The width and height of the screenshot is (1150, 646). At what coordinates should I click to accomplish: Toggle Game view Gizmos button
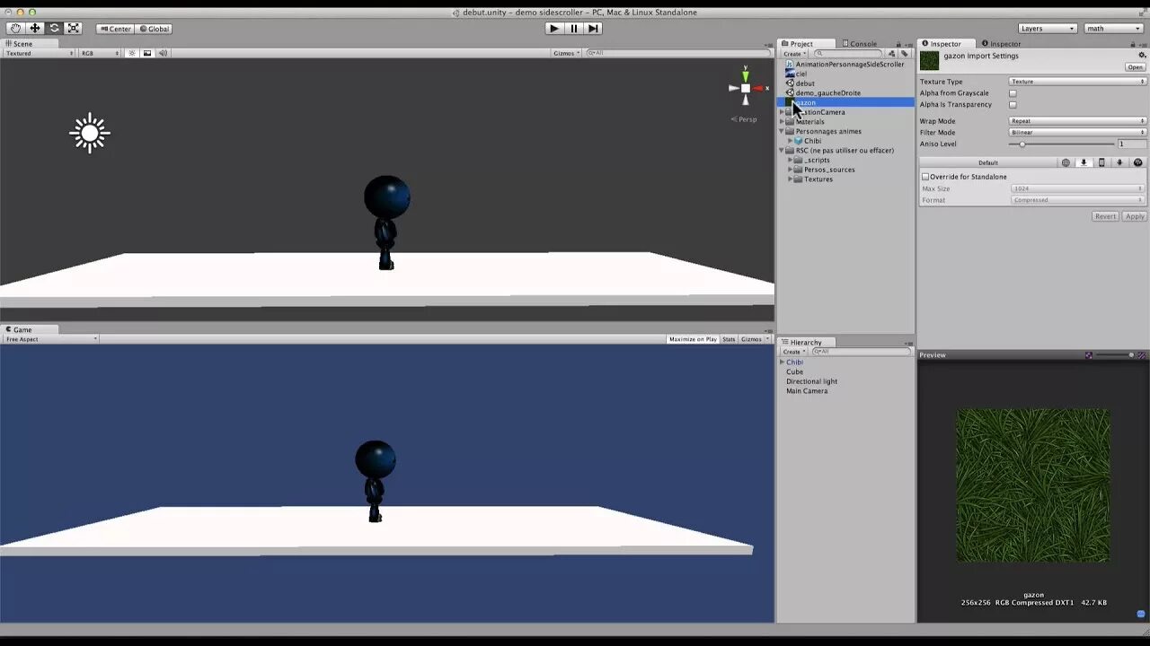click(752, 339)
